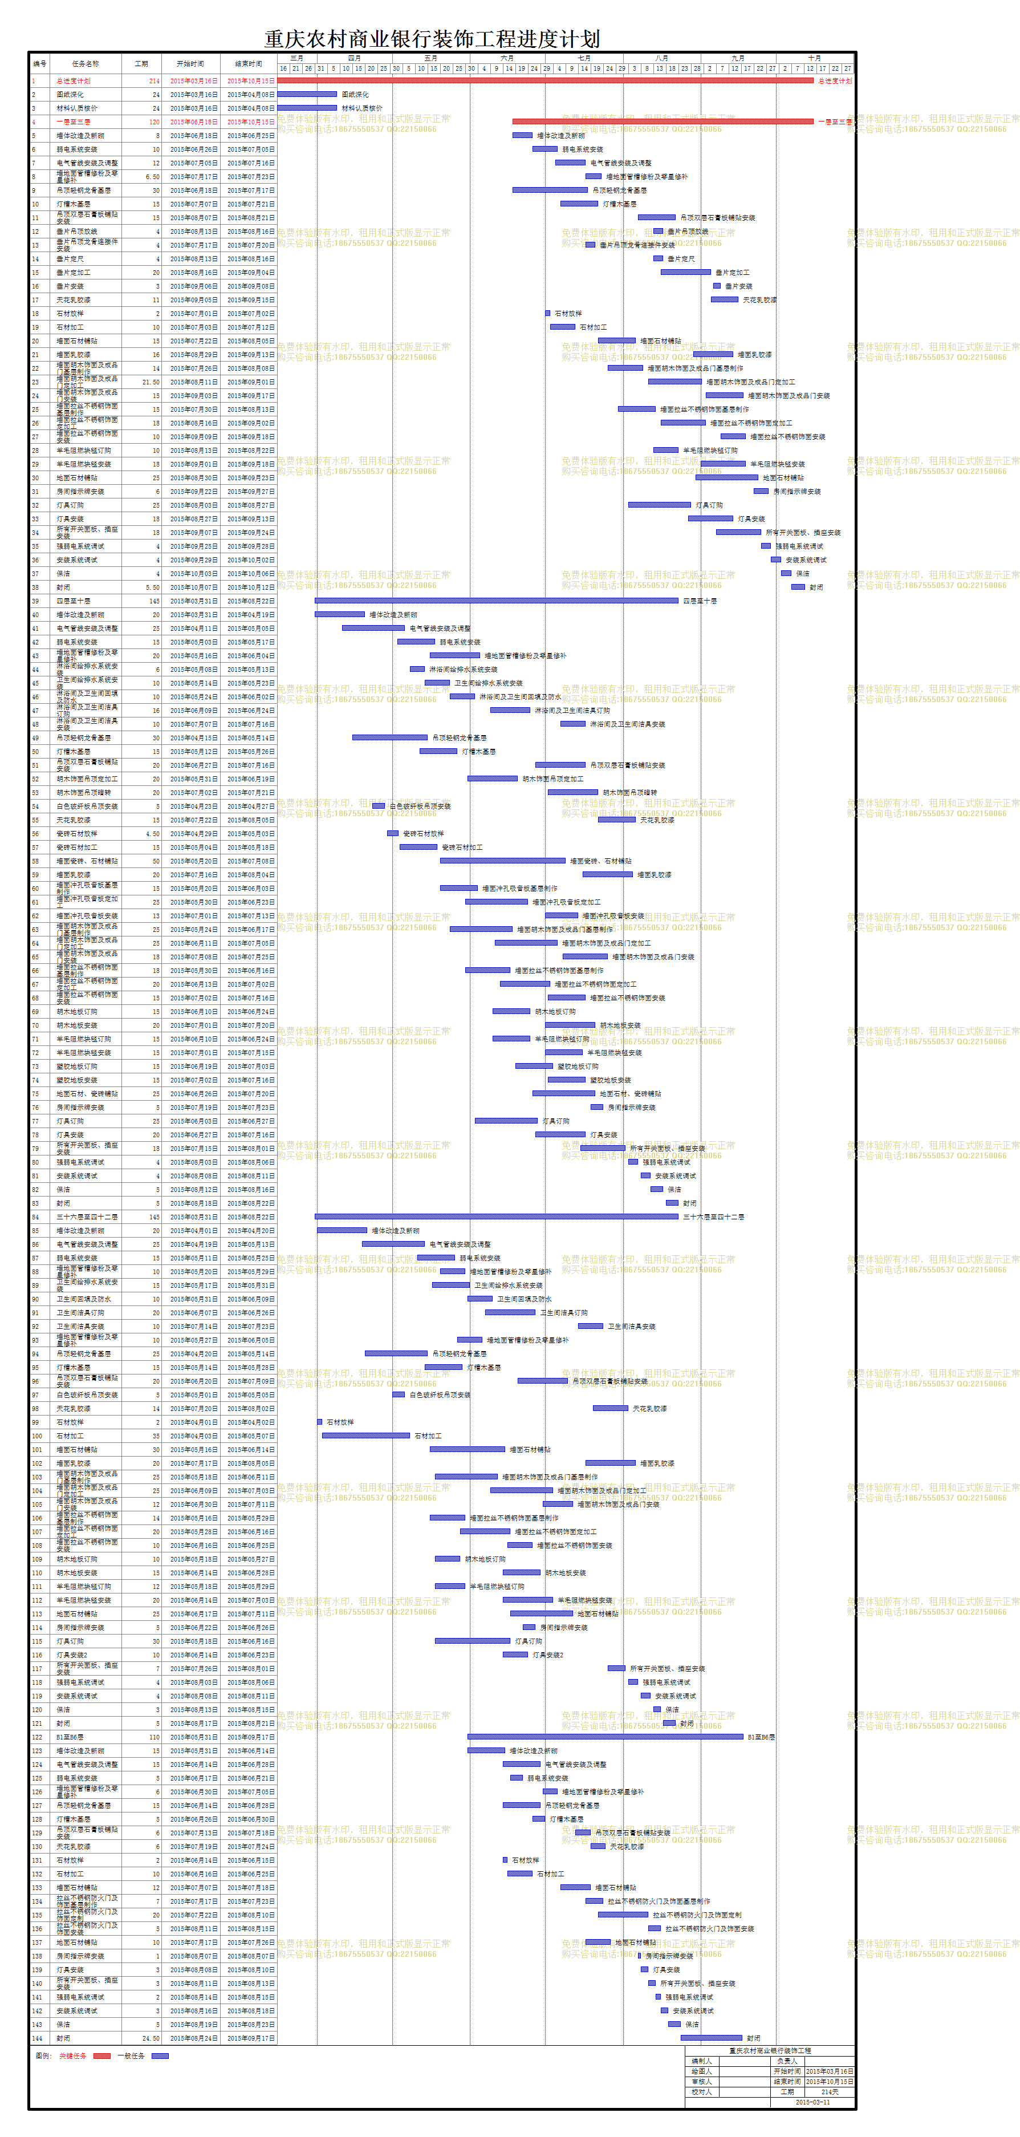Screen dimensions: 1020x2137
Task: Select the 塑胶地板订购 task name in row 73
Action: click(76, 1067)
